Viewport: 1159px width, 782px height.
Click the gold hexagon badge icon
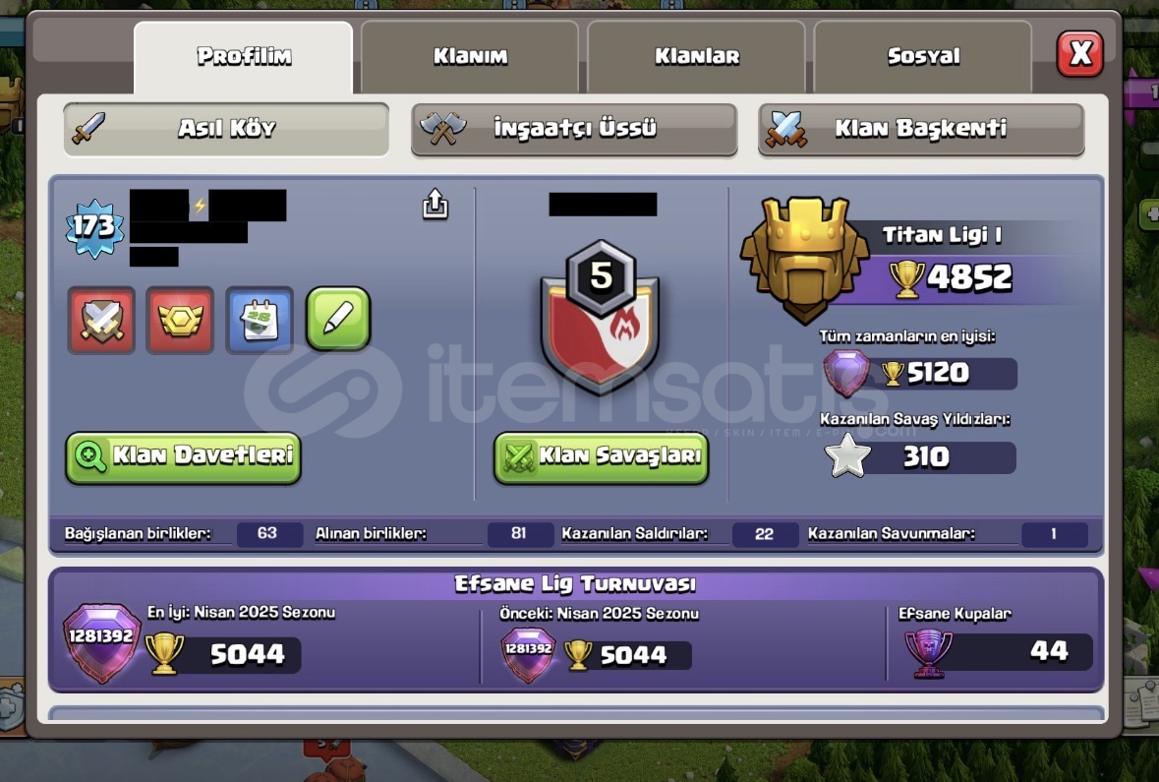[180, 321]
